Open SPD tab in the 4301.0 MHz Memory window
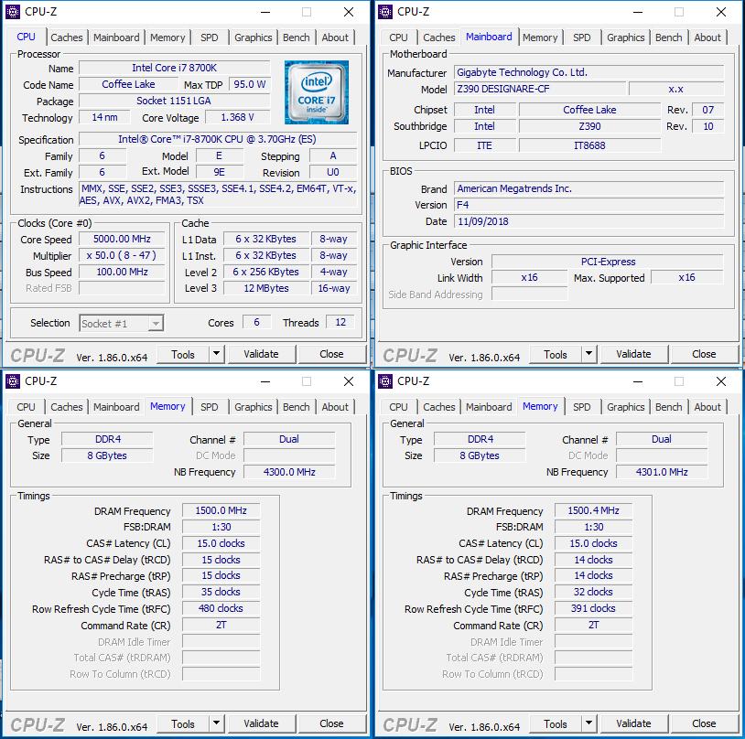The width and height of the screenshot is (745, 739). point(581,407)
